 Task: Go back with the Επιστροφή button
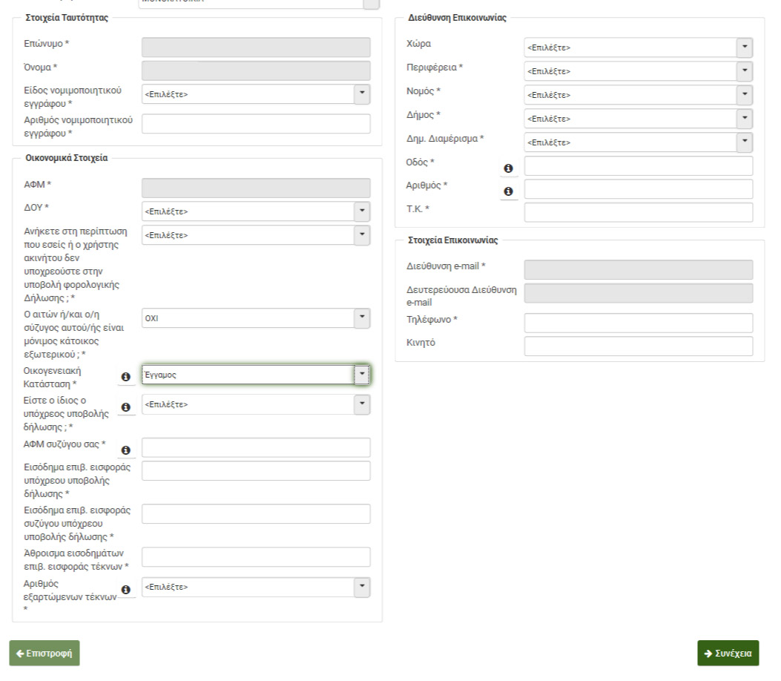click(x=45, y=654)
